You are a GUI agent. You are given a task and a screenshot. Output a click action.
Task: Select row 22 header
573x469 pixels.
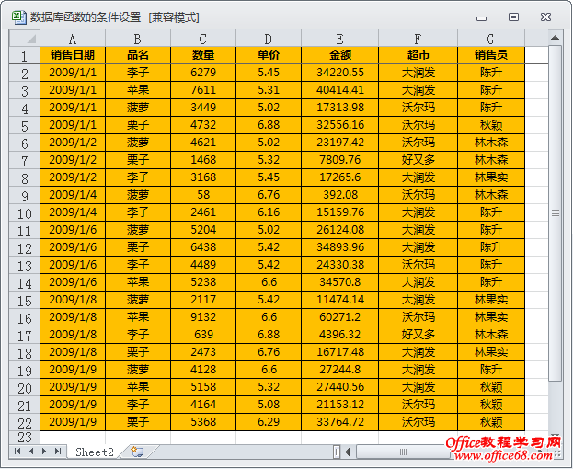point(25,423)
